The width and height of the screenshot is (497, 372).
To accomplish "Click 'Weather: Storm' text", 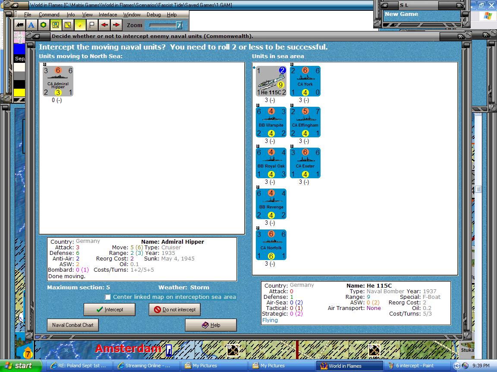I will click(x=184, y=288).
